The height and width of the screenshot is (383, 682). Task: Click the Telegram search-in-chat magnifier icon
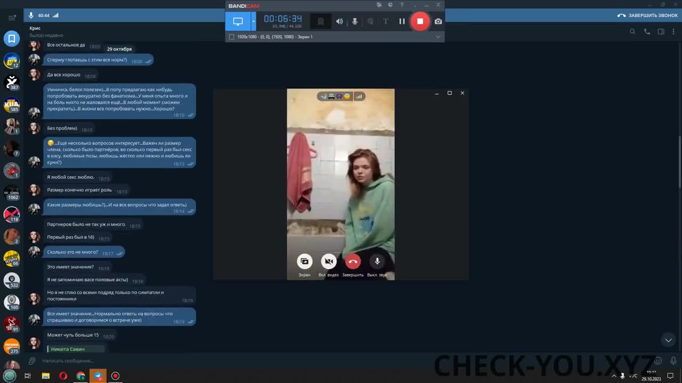[632, 32]
